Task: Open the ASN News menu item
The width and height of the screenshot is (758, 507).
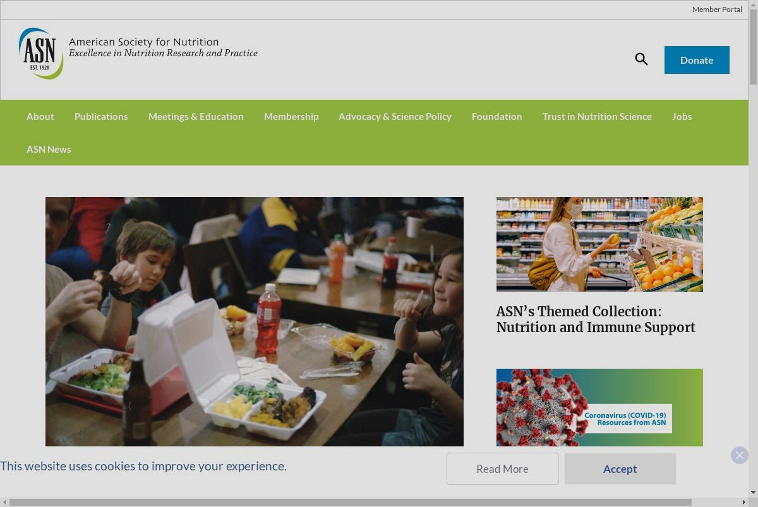Action: click(49, 149)
